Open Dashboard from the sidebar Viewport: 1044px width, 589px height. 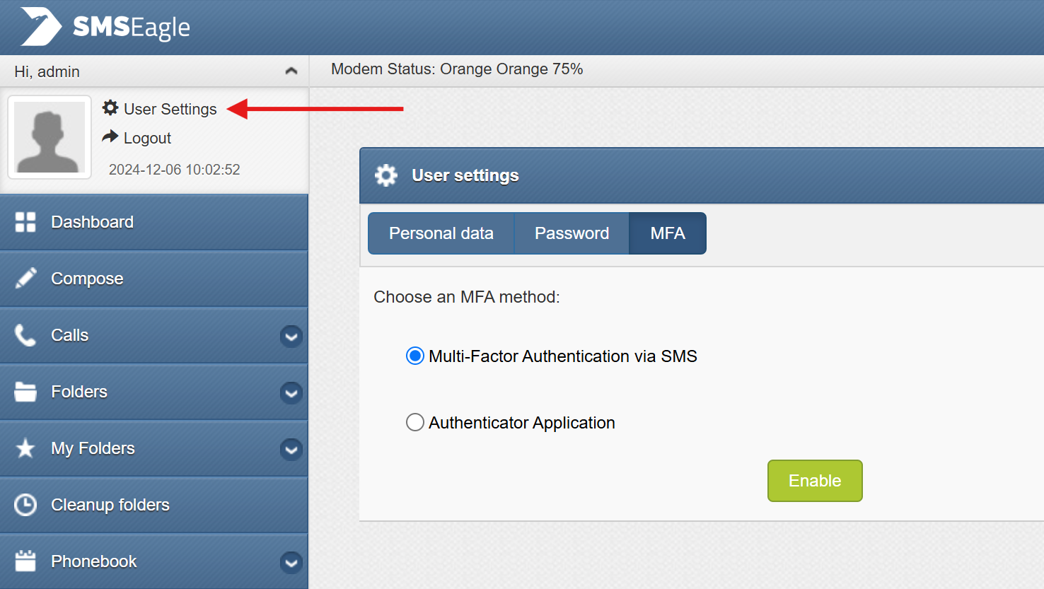(154, 222)
